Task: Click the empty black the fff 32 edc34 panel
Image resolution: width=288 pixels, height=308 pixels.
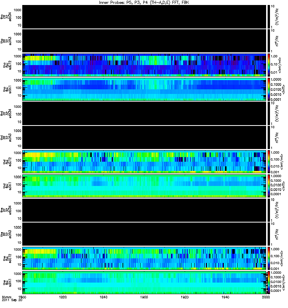Action: [144, 210]
